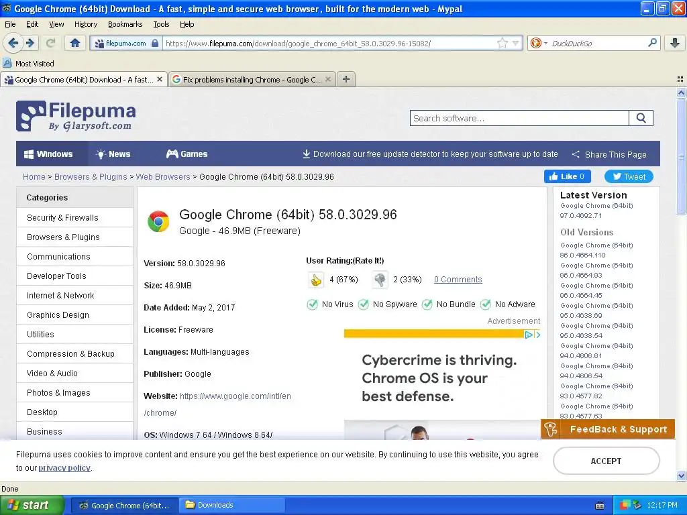This screenshot has width=687, height=515.
Task: Select Security & Firewalls category
Action: point(74,218)
